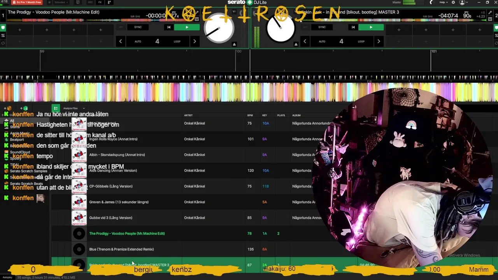
Task: Sort by the ARTIST column header
Action: tap(188, 115)
